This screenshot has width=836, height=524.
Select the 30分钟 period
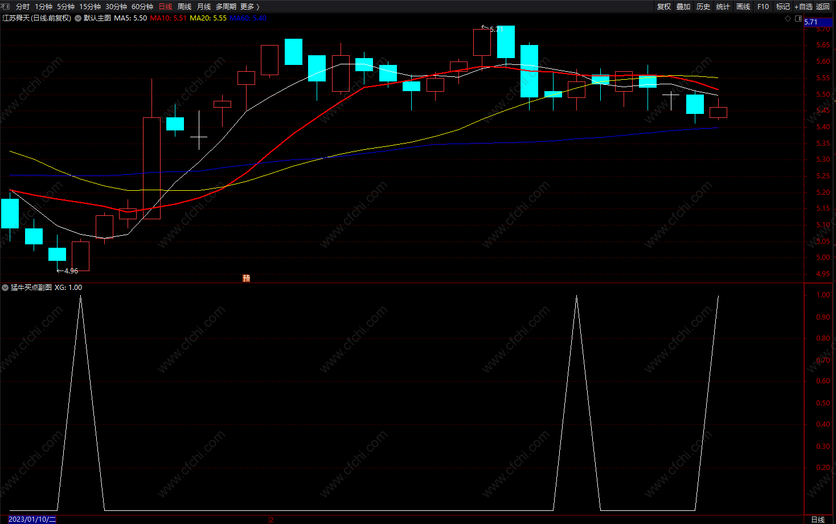(x=116, y=7)
